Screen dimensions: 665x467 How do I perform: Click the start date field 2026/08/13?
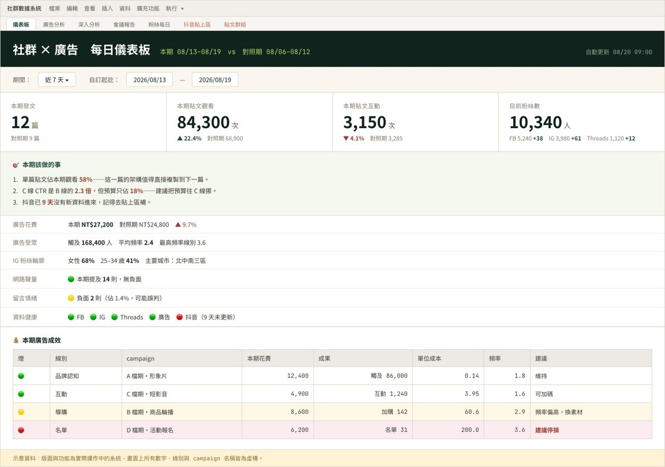pos(150,80)
